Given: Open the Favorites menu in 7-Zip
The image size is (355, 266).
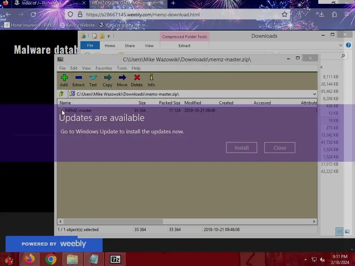Looking at the screenshot, I should [104, 68].
